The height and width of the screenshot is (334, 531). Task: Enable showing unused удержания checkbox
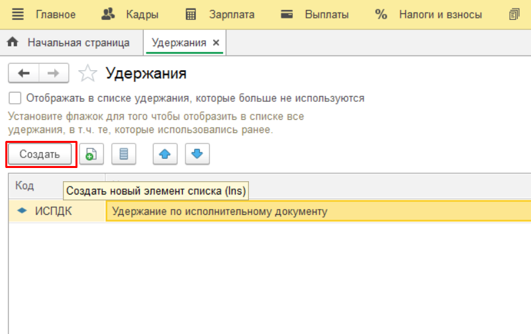pos(15,99)
